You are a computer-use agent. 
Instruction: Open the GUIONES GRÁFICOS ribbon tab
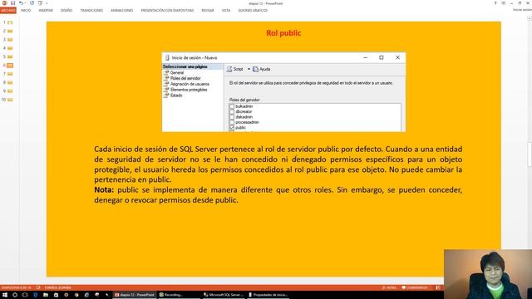[253, 11]
